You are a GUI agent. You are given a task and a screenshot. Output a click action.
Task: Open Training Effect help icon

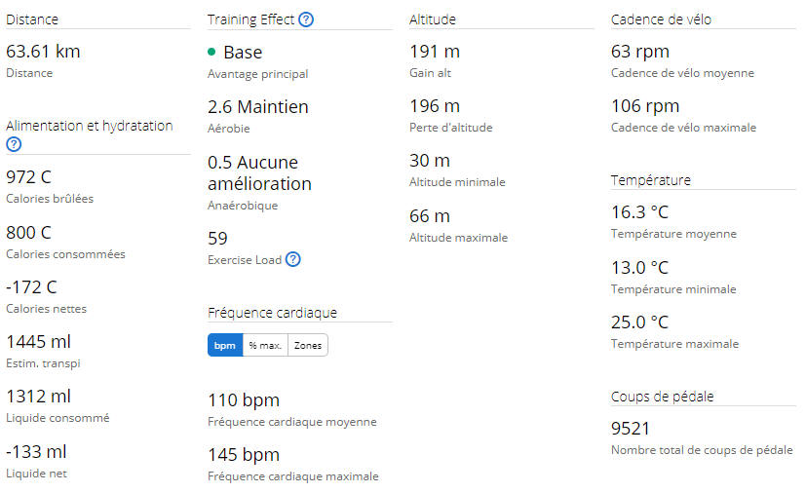(306, 19)
